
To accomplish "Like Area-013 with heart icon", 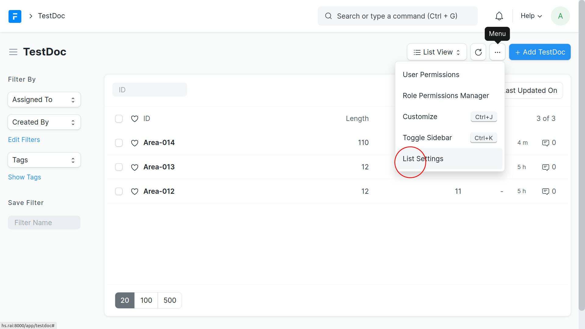I will pos(134,167).
